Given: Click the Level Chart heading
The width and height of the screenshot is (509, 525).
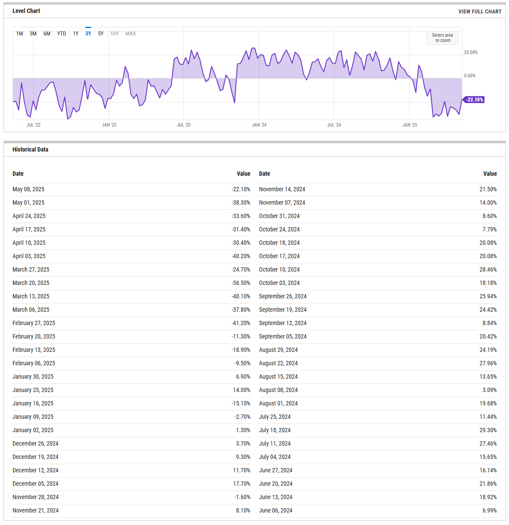Looking at the screenshot, I should pyautogui.click(x=26, y=11).
